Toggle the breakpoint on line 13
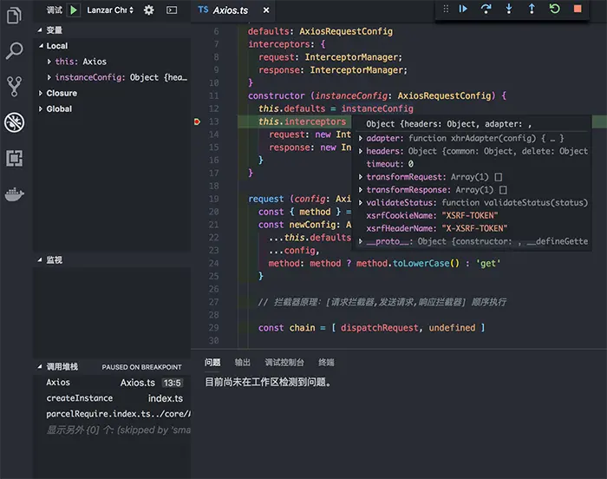607x479 pixels. (198, 122)
